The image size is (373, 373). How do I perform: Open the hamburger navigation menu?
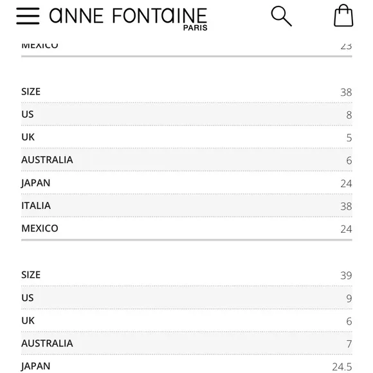[x=28, y=16]
